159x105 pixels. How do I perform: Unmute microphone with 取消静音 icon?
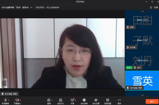click(6, 102)
